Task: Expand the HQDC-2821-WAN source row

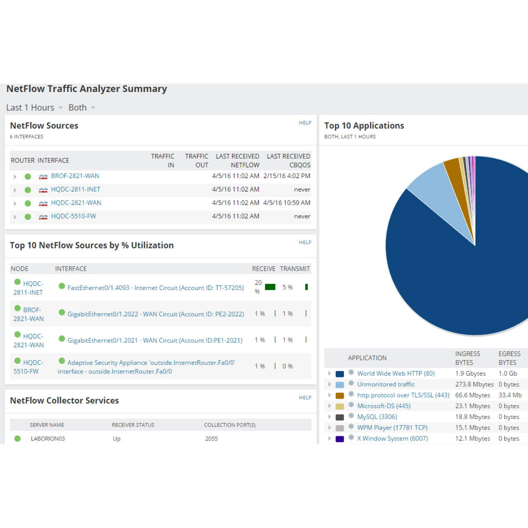Action: coord(15,203)
